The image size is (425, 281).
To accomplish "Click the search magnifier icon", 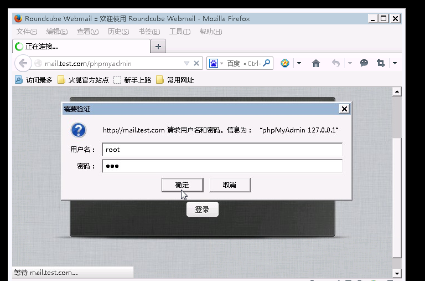I will tap(266, 63).
